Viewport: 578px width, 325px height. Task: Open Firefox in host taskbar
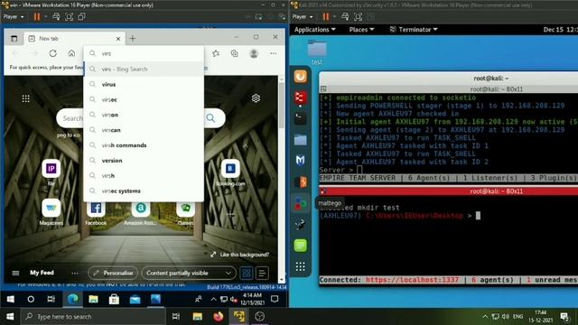[x=219, y=317]
